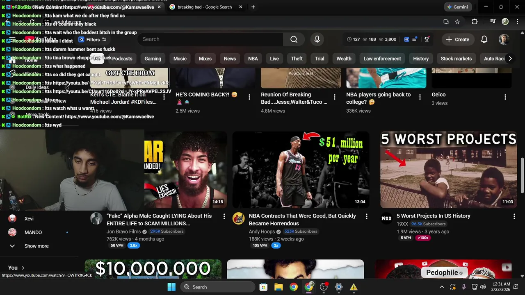Image resolution: width=525 pixels, height=295 pixels.
Task: Select the Podcasts filter chip
Action: 122,59
